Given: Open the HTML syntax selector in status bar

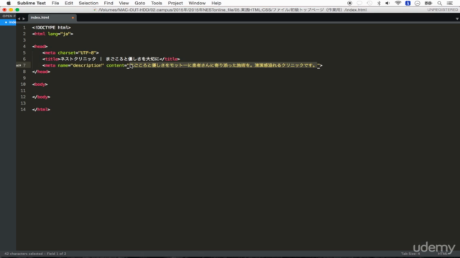Looking at the screenshot, I should pyautogui.click(x=443, y=254).
